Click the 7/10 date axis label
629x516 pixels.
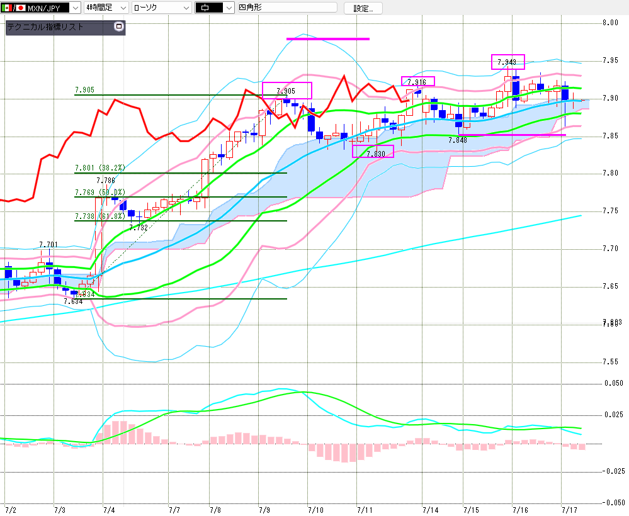pyautogui.click(x=315, y=510)
